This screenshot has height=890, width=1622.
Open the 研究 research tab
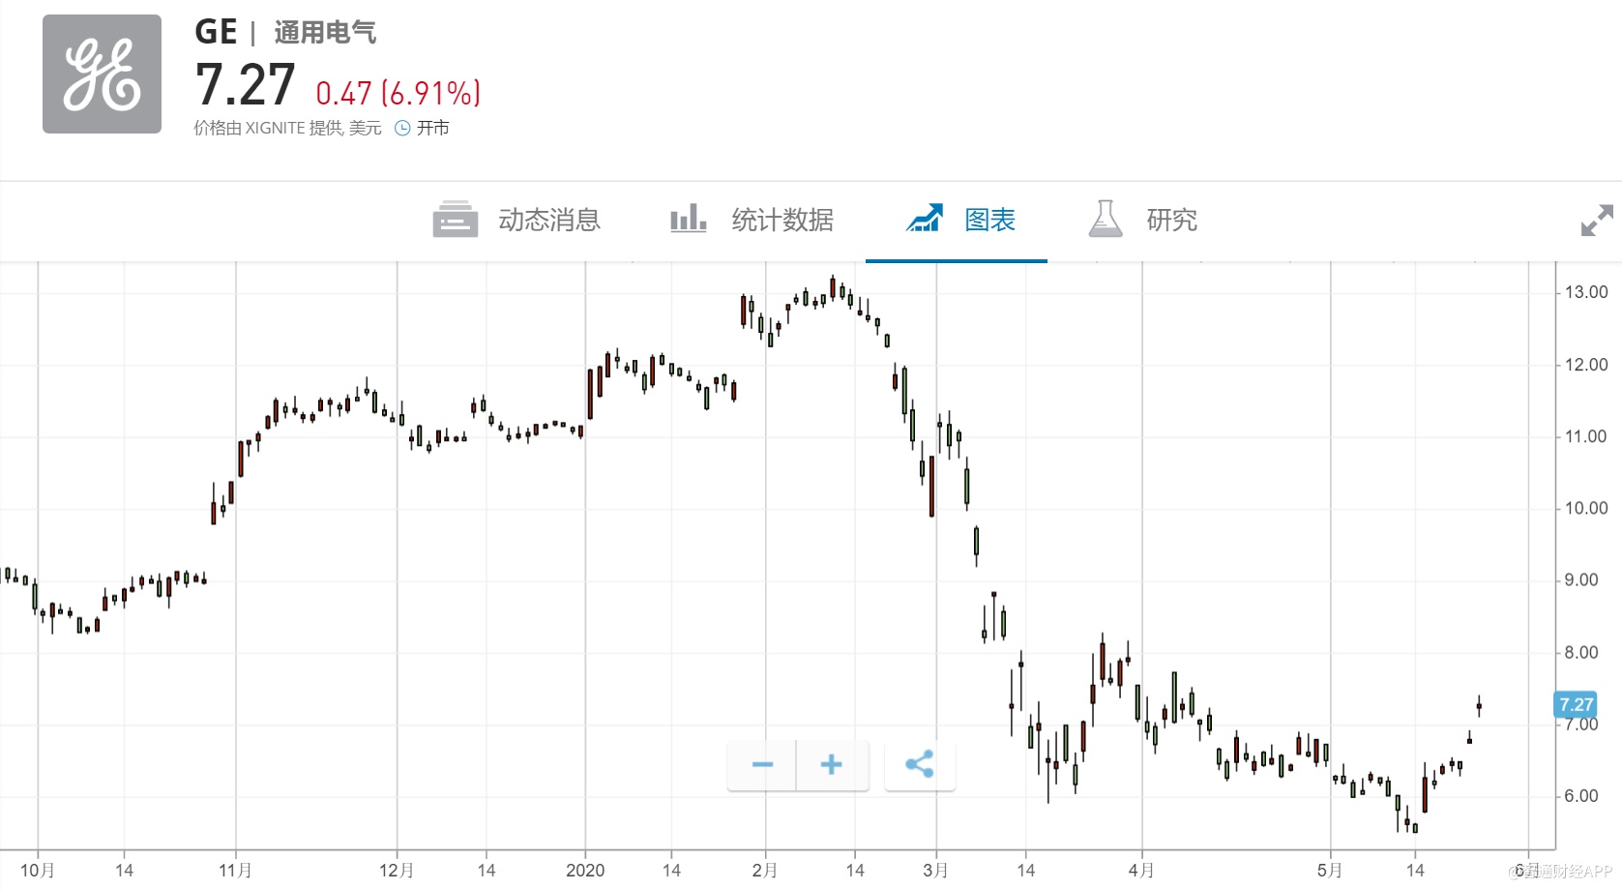coord(1171,221)
